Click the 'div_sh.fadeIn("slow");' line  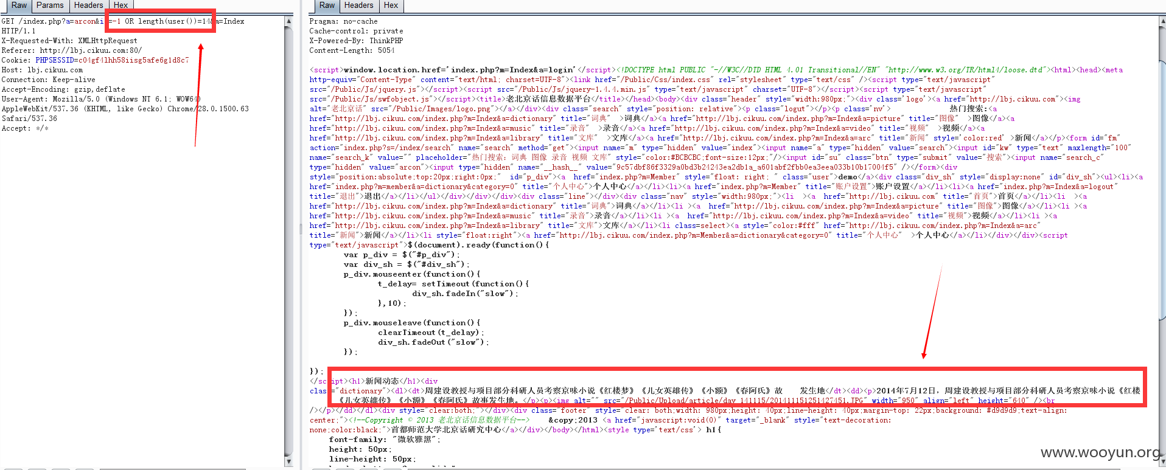coord(466,294)
